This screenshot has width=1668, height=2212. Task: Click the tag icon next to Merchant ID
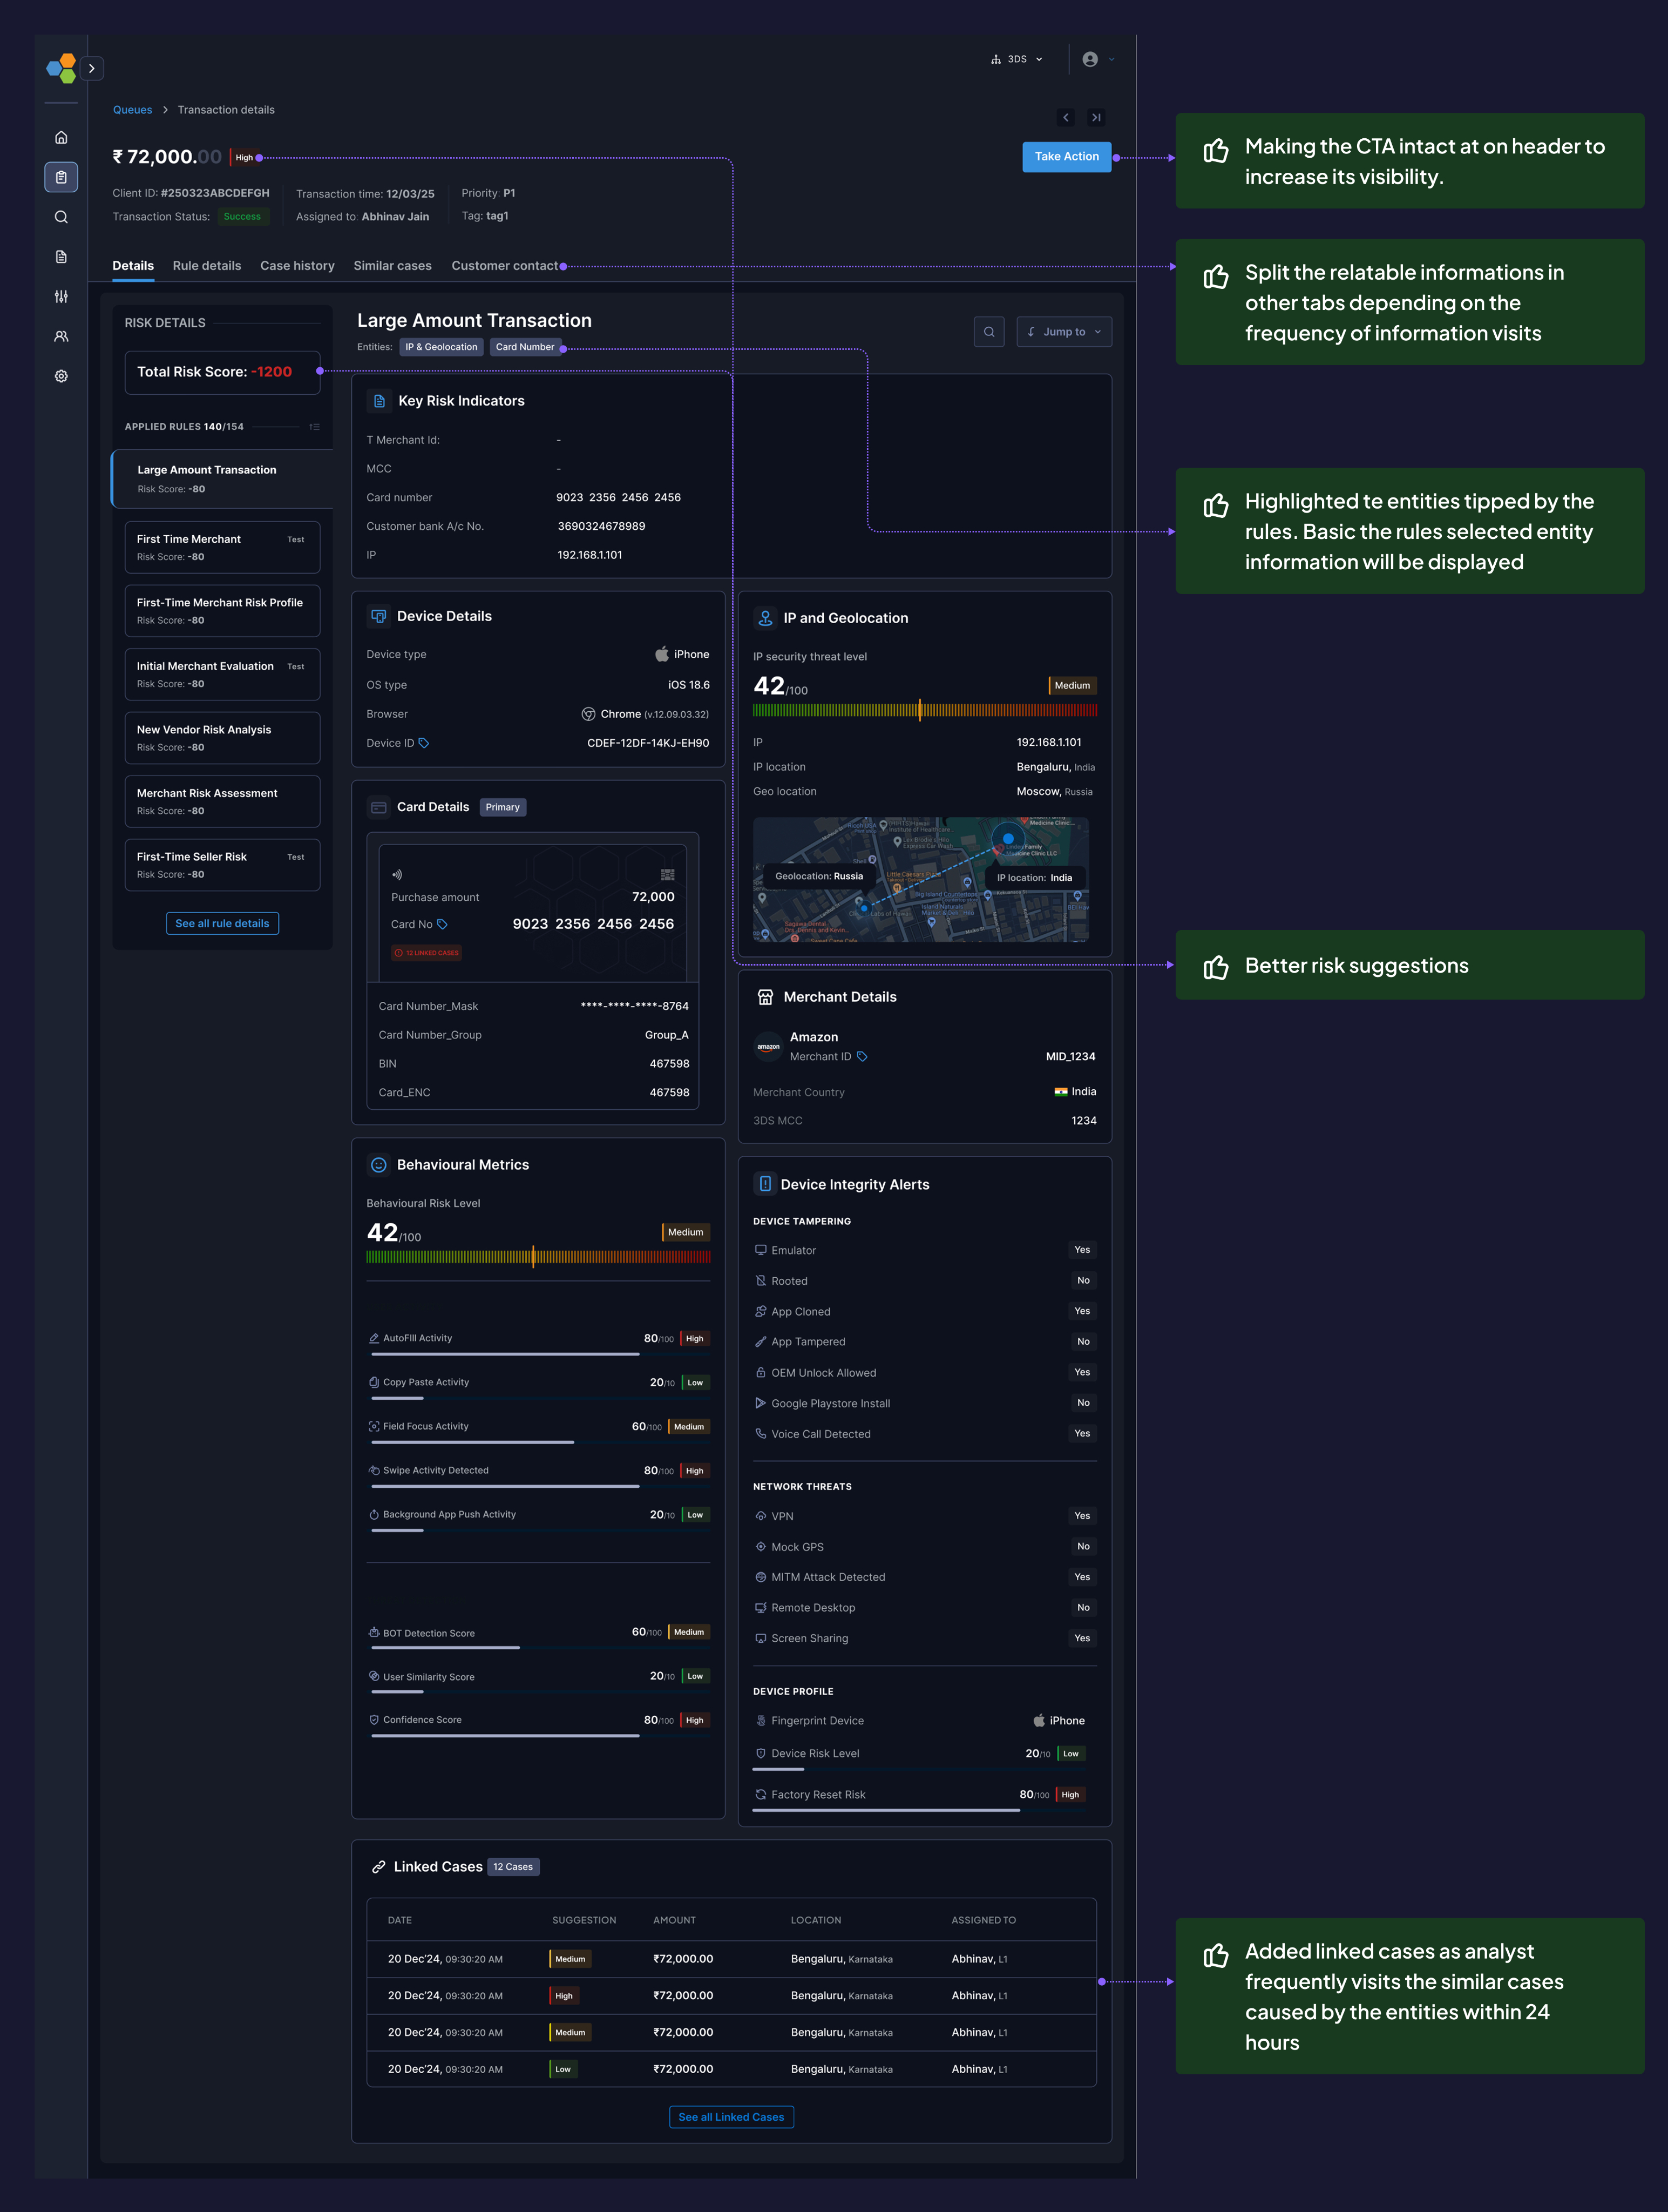[x=862, y=1057]
